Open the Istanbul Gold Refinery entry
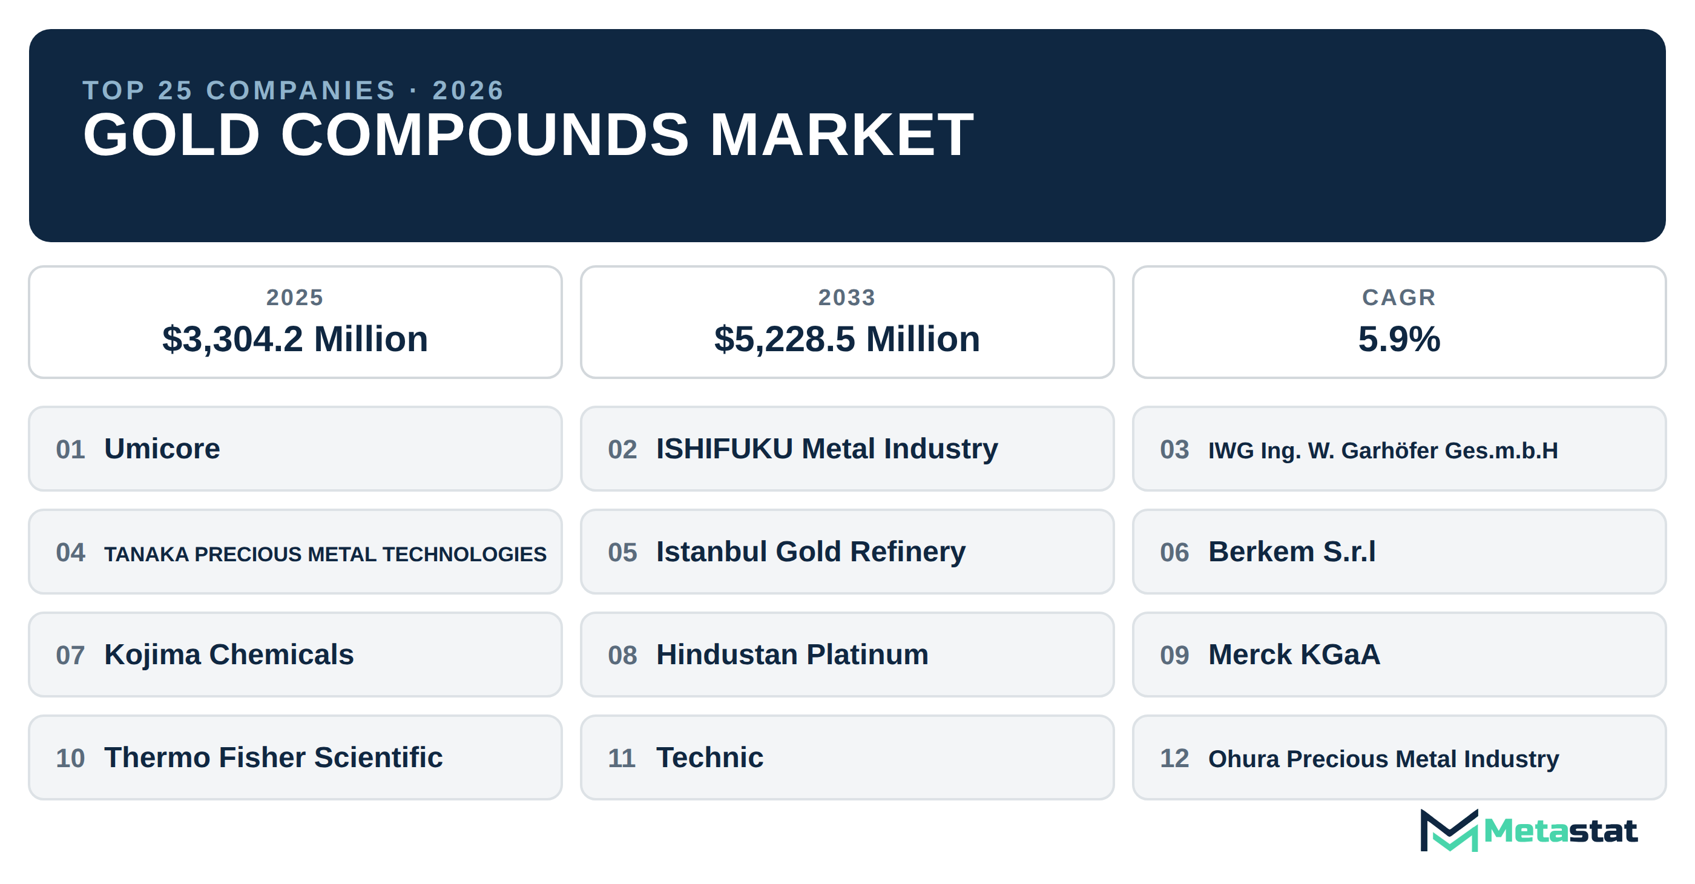Viewport: 1695px width, 884px height. pyautogui.click(x=847, y=552)
